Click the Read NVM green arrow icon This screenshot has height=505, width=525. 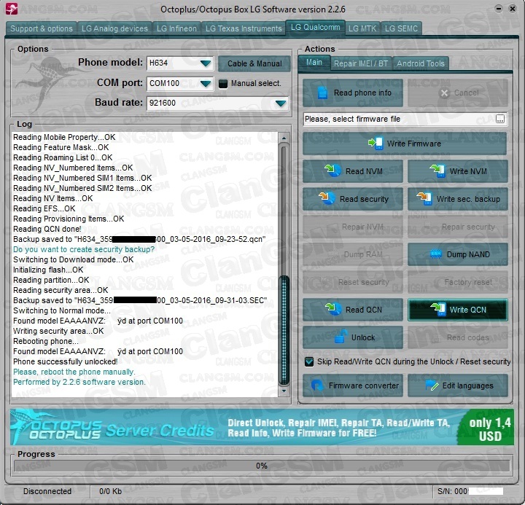tap(332, 171)
